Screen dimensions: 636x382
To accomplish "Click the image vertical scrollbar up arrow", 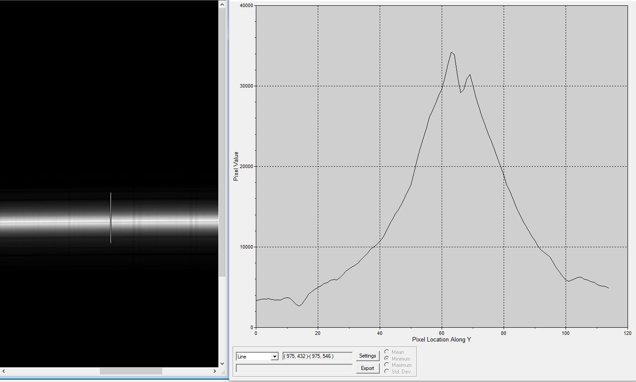I will [x=222, y=4].
